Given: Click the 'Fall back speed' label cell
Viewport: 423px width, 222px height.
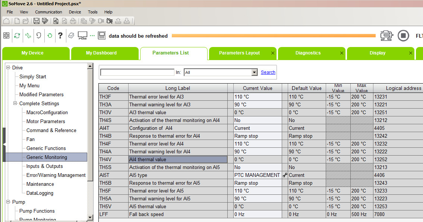Looking at the screenshot, I should pos(178,214).
